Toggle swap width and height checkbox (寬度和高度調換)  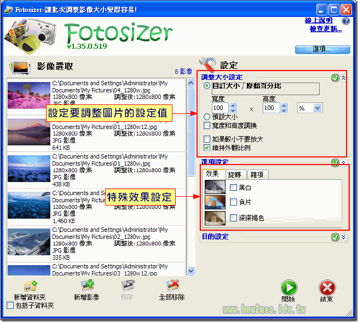[x=207, y=125]
